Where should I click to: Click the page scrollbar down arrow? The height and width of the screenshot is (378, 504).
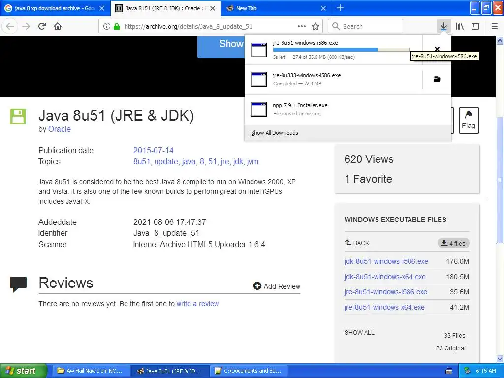[x=500, y=359]
